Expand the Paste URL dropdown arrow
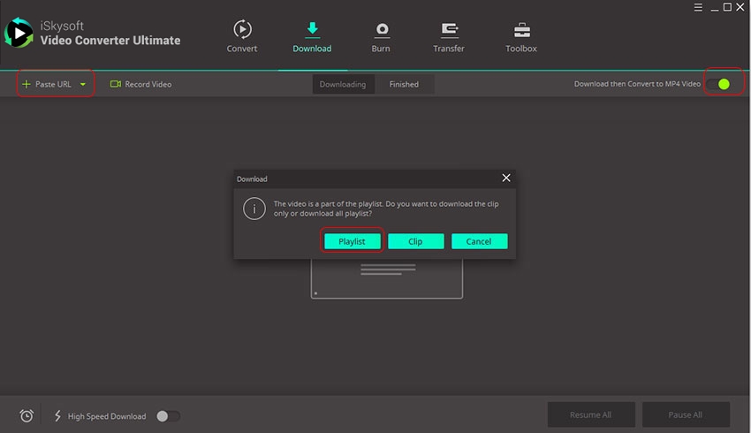This screenshot has width=751, height=433. (83, 85)
